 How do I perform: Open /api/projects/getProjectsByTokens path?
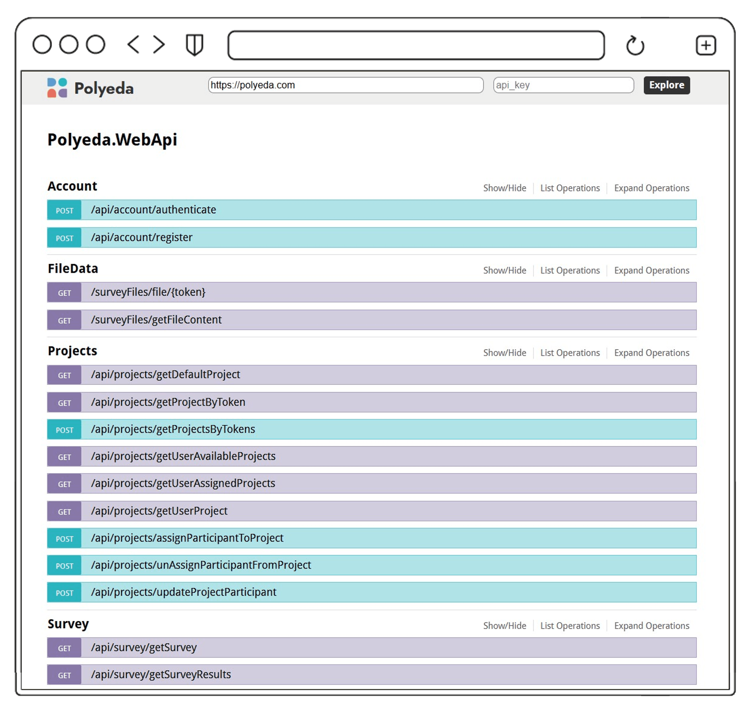pos(173,429)
